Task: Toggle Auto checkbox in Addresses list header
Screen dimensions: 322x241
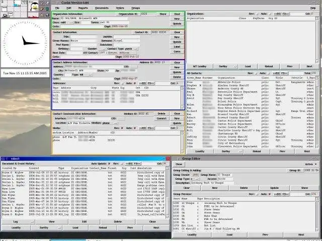Action: pyautogui.click(x=135, y=83)
